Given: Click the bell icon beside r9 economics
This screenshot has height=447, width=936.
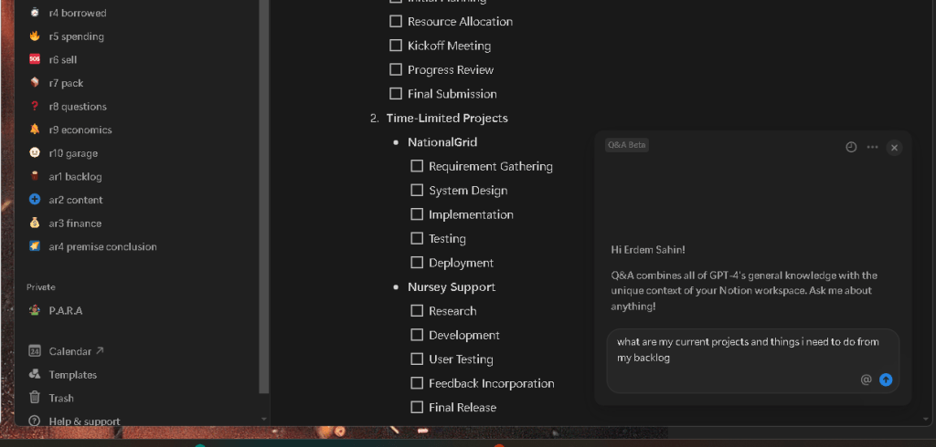Looking at the screenshot, I should [x=35, y=130].
